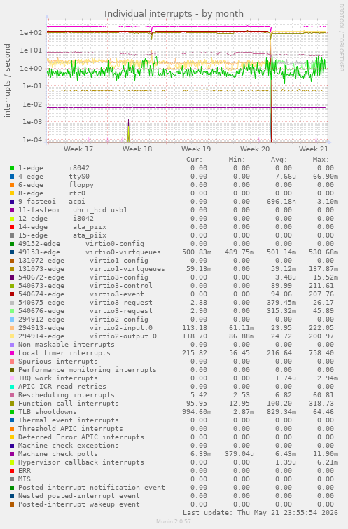Click the dark red virtio3-event swatch

coord(12,294)
